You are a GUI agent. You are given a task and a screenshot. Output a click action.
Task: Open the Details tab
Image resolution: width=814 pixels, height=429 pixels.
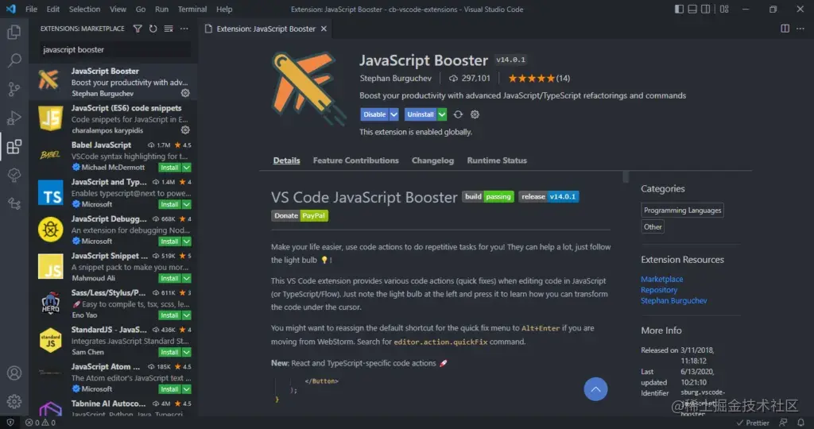[x=286, y=160]
